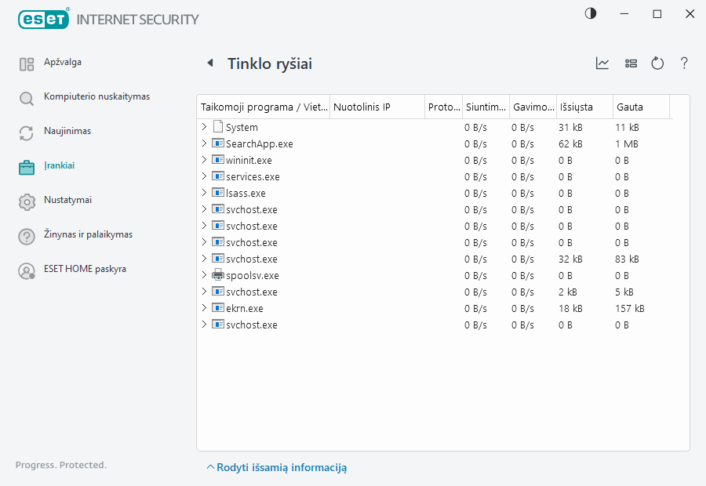Viewport: 706px width, 486px height.
Task: Click the ESET logo
Action: [x=44, y=18]
